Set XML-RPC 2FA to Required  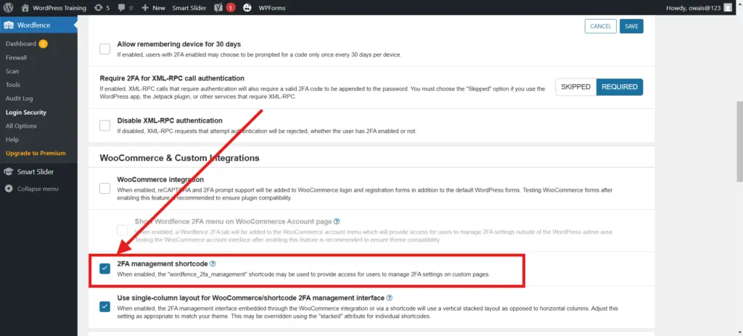click(620, 87)
